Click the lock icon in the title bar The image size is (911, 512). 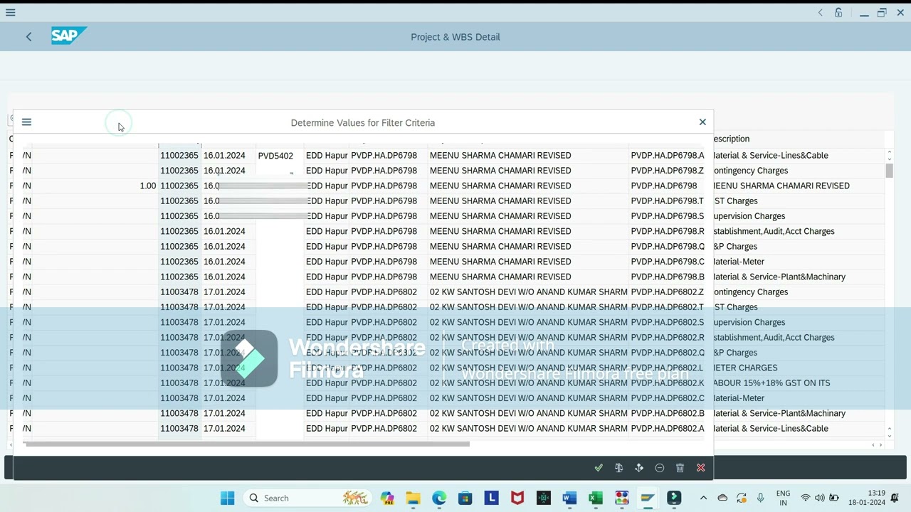[x=838, y=12]
